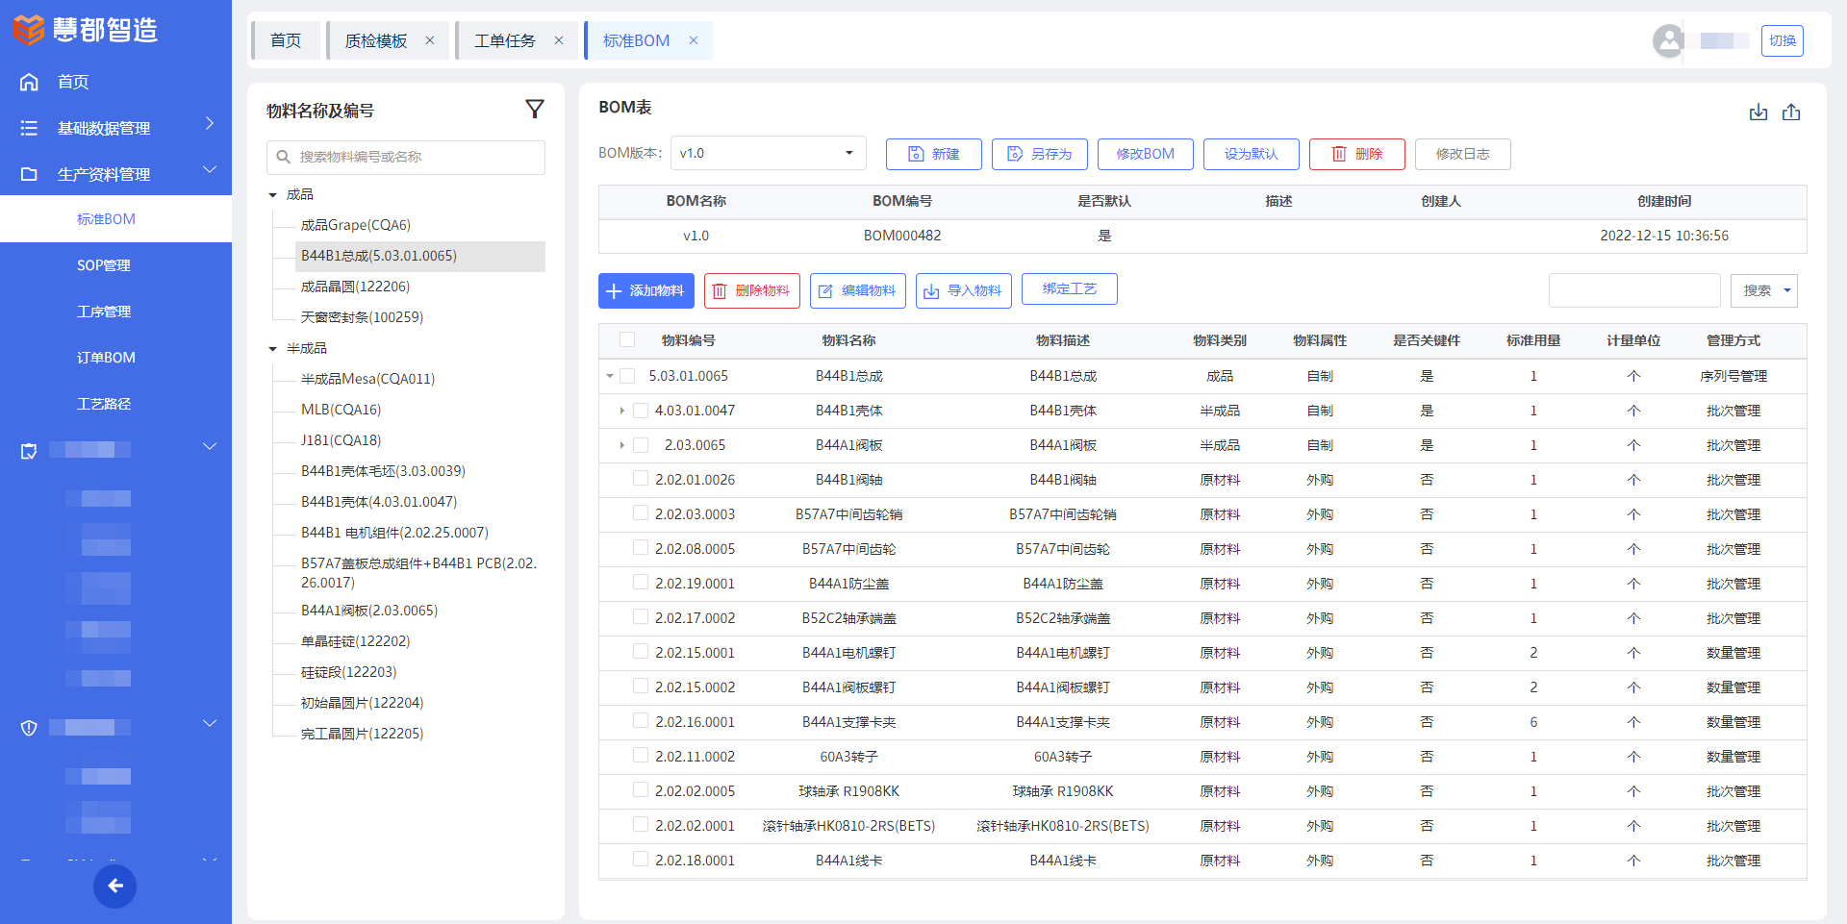The height and width of the screenshot is (924, 1847).
Task: Open 工艺路径 in the sidebar
Action: [104, 404]
